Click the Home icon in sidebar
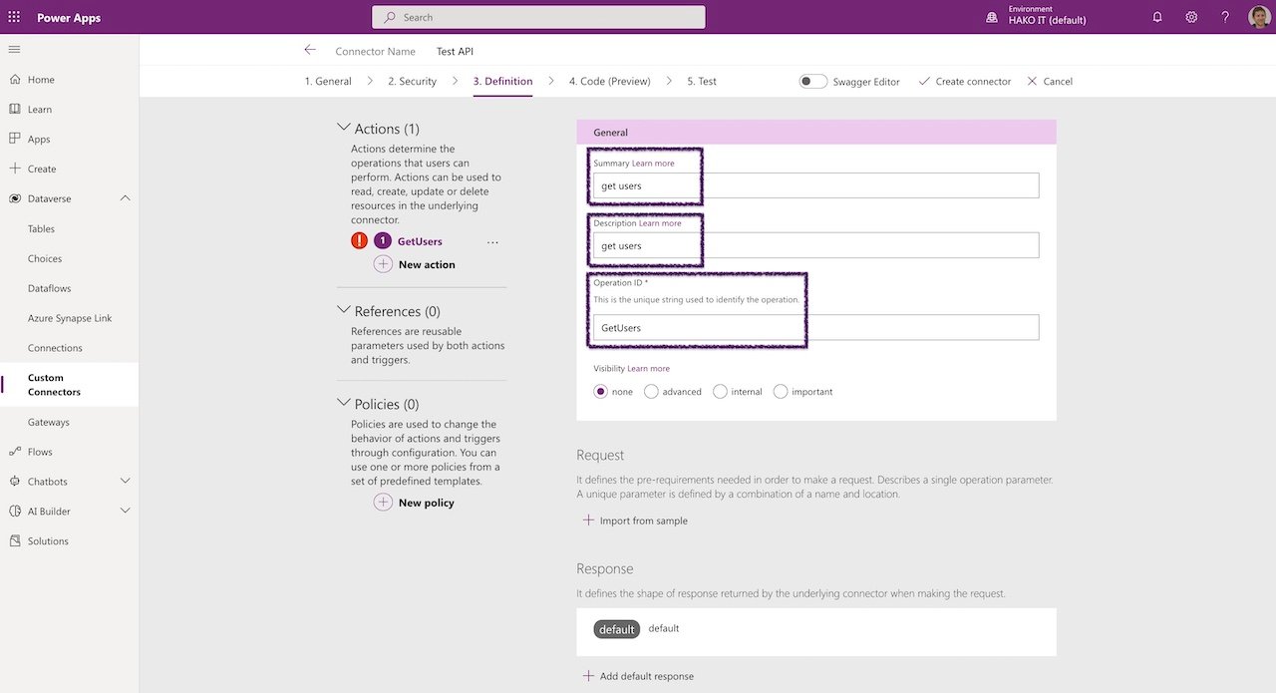Image resolution: width=1276 pixels, height=693 pixels. tap(14, 79)
